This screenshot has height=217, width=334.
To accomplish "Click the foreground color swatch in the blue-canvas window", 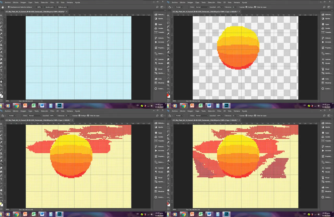I will 1,95.
